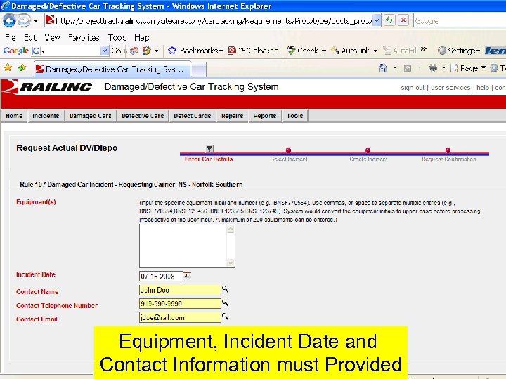Open the Defect Cards navigation tab
Viewport: 506px width, 379px height.
[x=193, y=116]
